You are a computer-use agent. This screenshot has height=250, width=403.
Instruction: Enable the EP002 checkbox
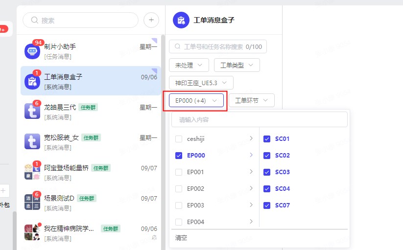point(179,189)
